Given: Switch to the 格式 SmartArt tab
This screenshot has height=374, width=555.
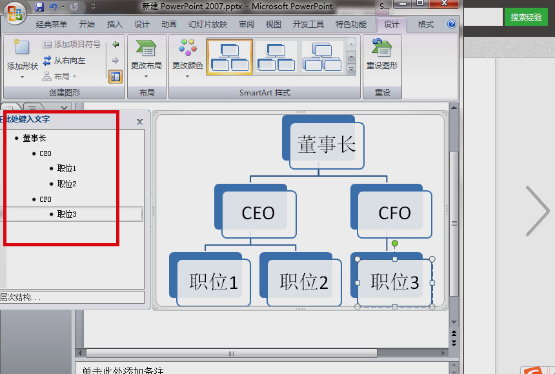Looking at the screenshot, I should pos(425,24).
